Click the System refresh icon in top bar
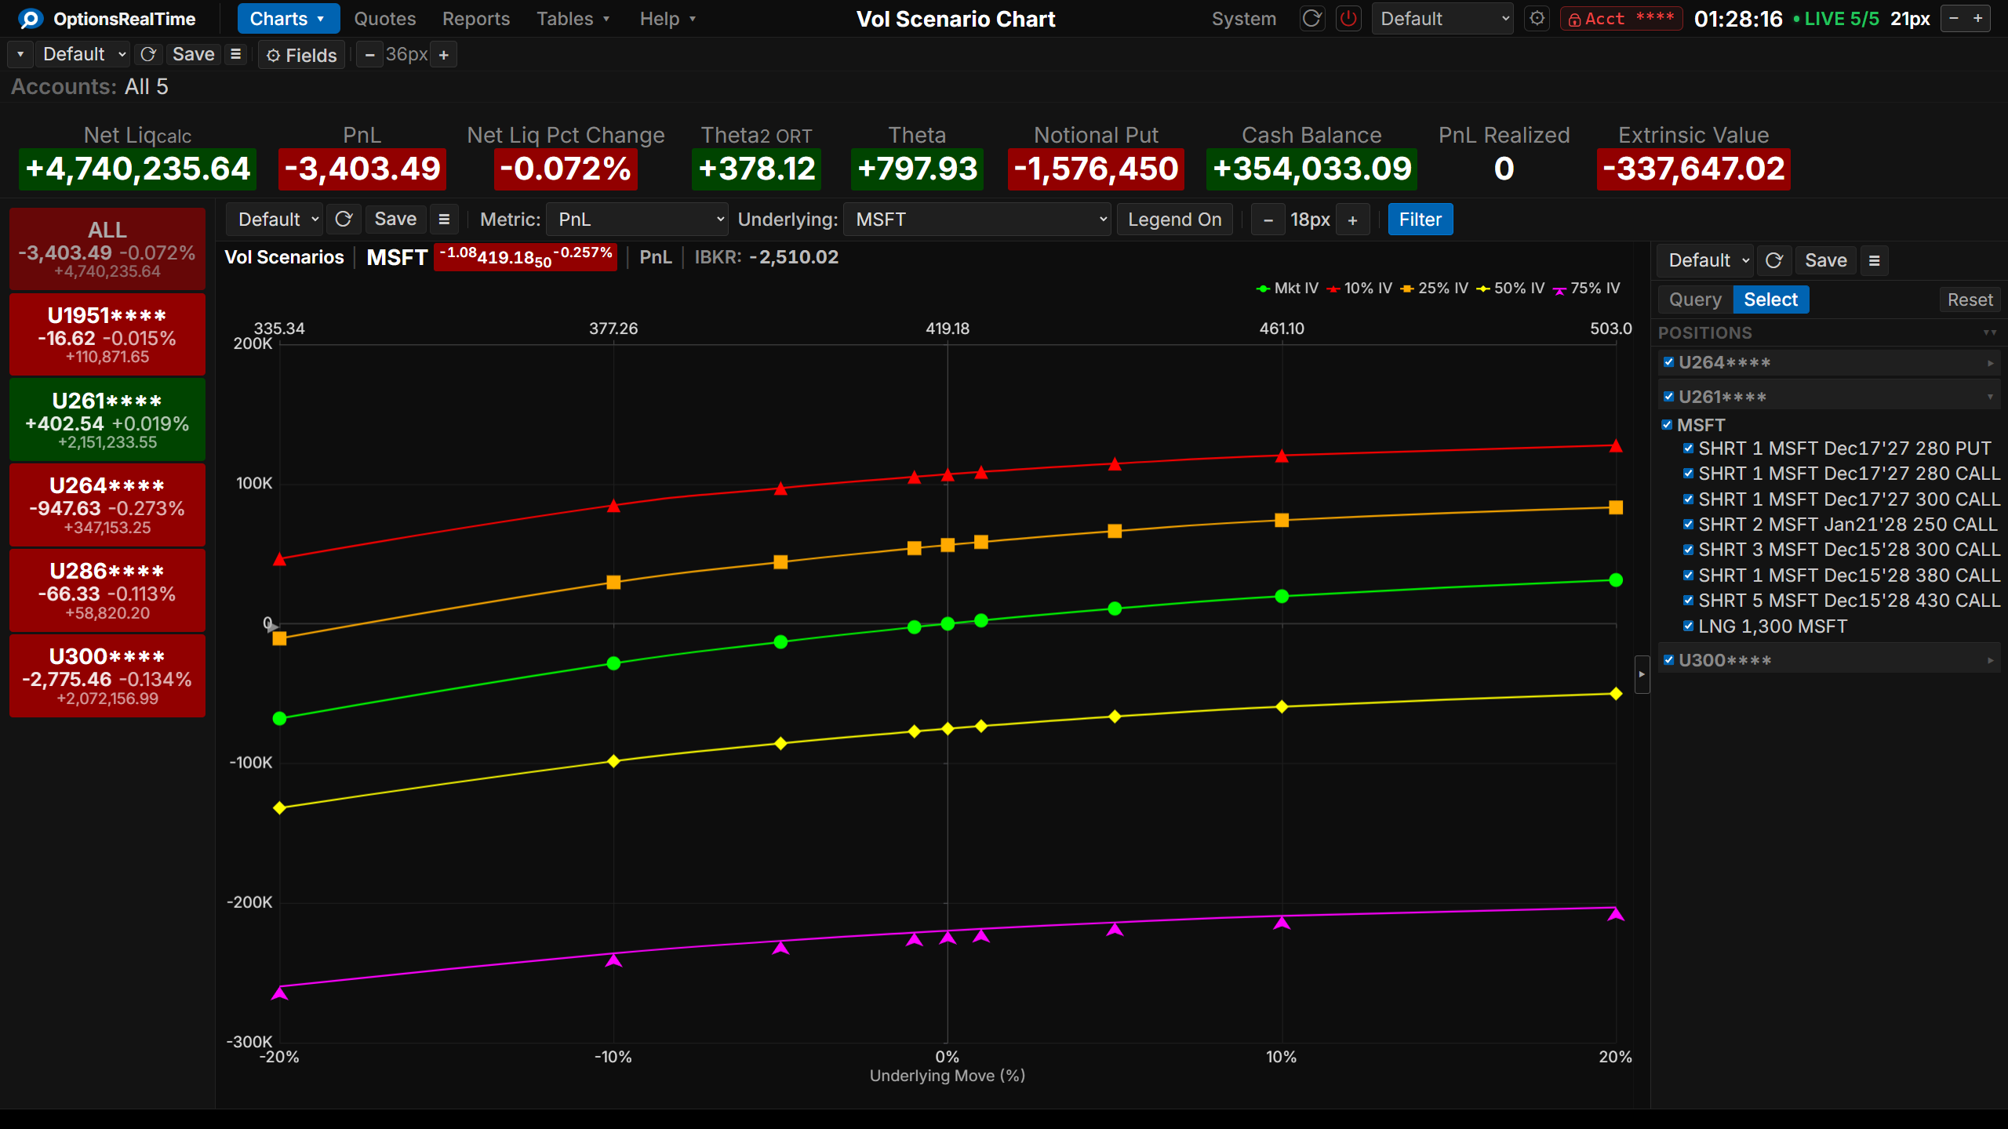This screenshot has width=2008, height=1129. [1311, 19]
